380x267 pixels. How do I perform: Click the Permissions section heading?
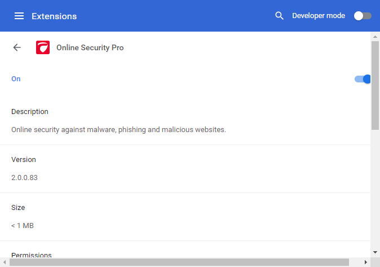[x=32, y=255]
